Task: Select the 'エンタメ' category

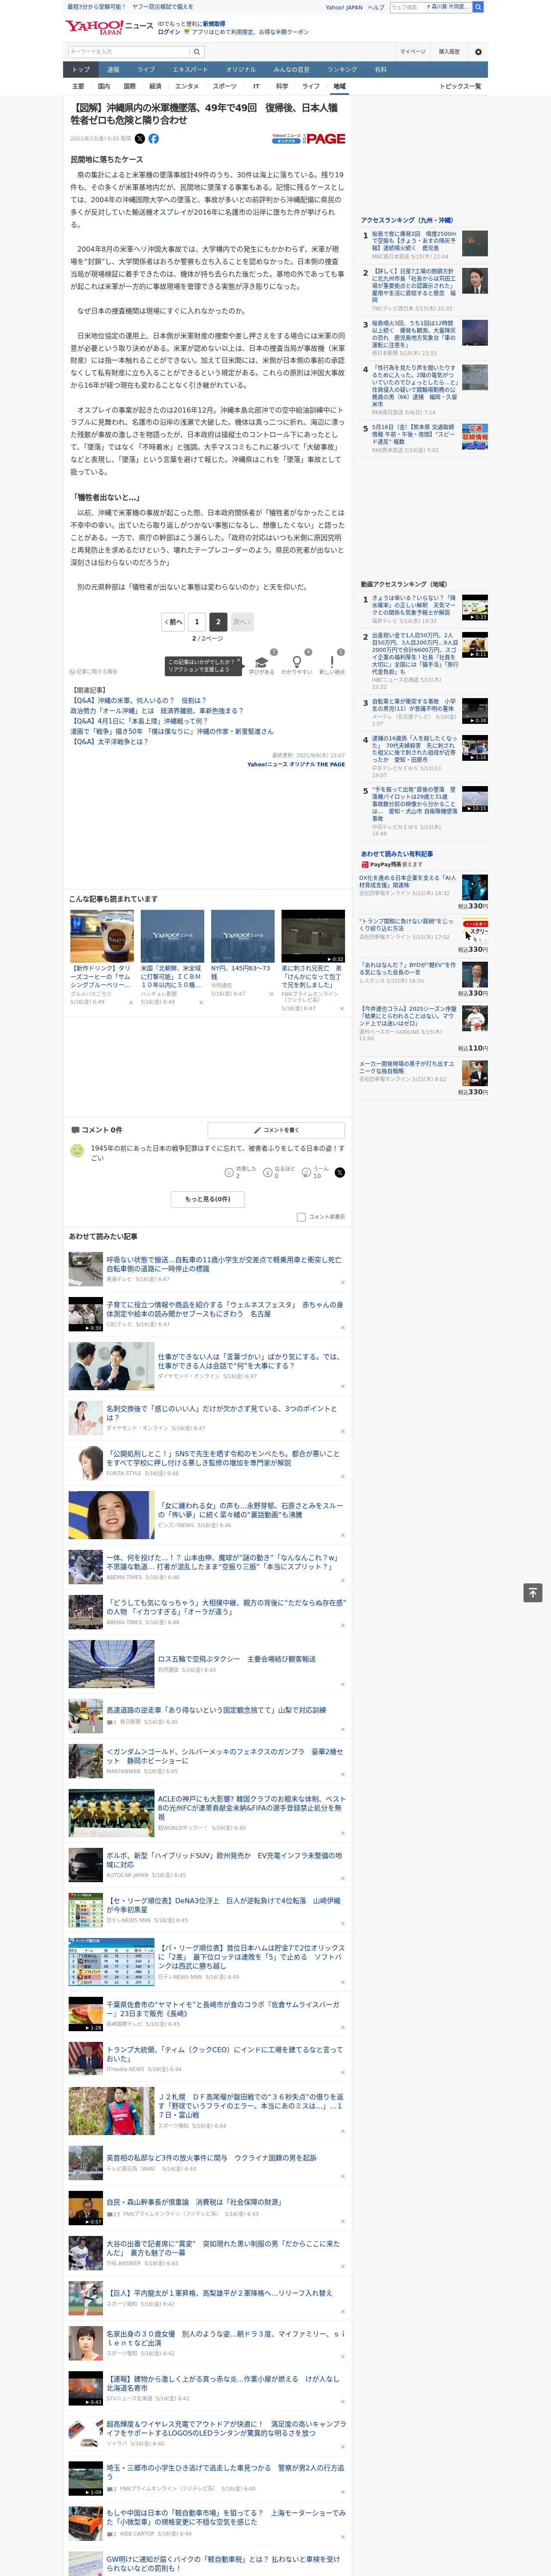Action: point(187,86)
